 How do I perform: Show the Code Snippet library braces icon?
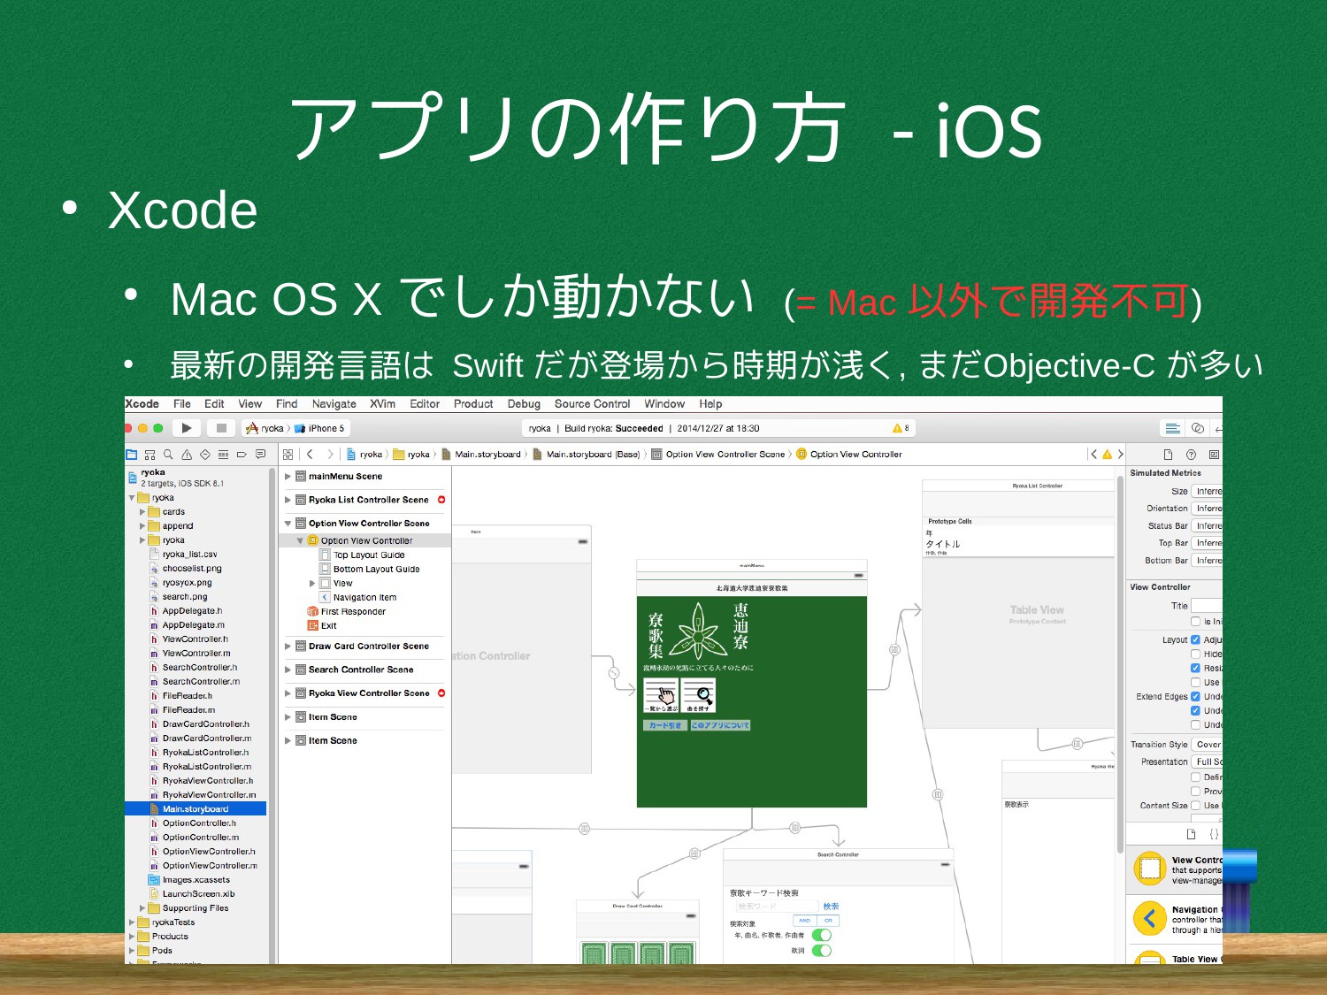(x=1214, y=834)
